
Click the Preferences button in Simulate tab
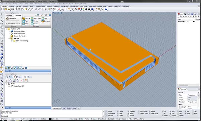point(11,18)
